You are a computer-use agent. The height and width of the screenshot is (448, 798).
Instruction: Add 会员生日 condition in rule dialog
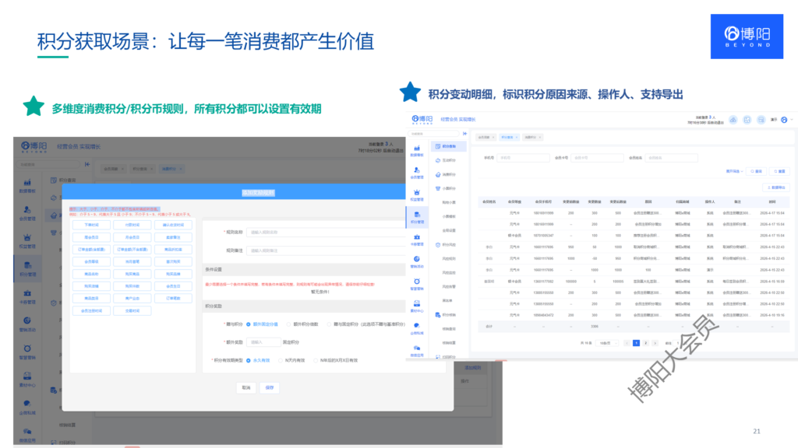[x=173, y=286]
